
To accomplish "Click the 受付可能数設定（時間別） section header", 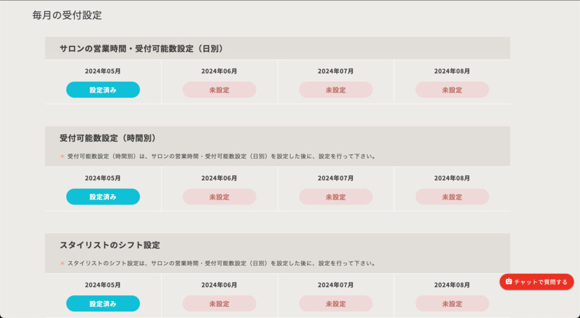I will point(109,138).
